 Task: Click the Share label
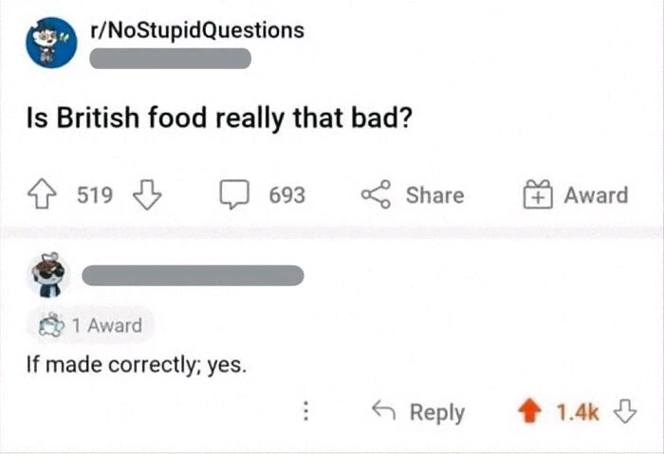tap(434, 195)
